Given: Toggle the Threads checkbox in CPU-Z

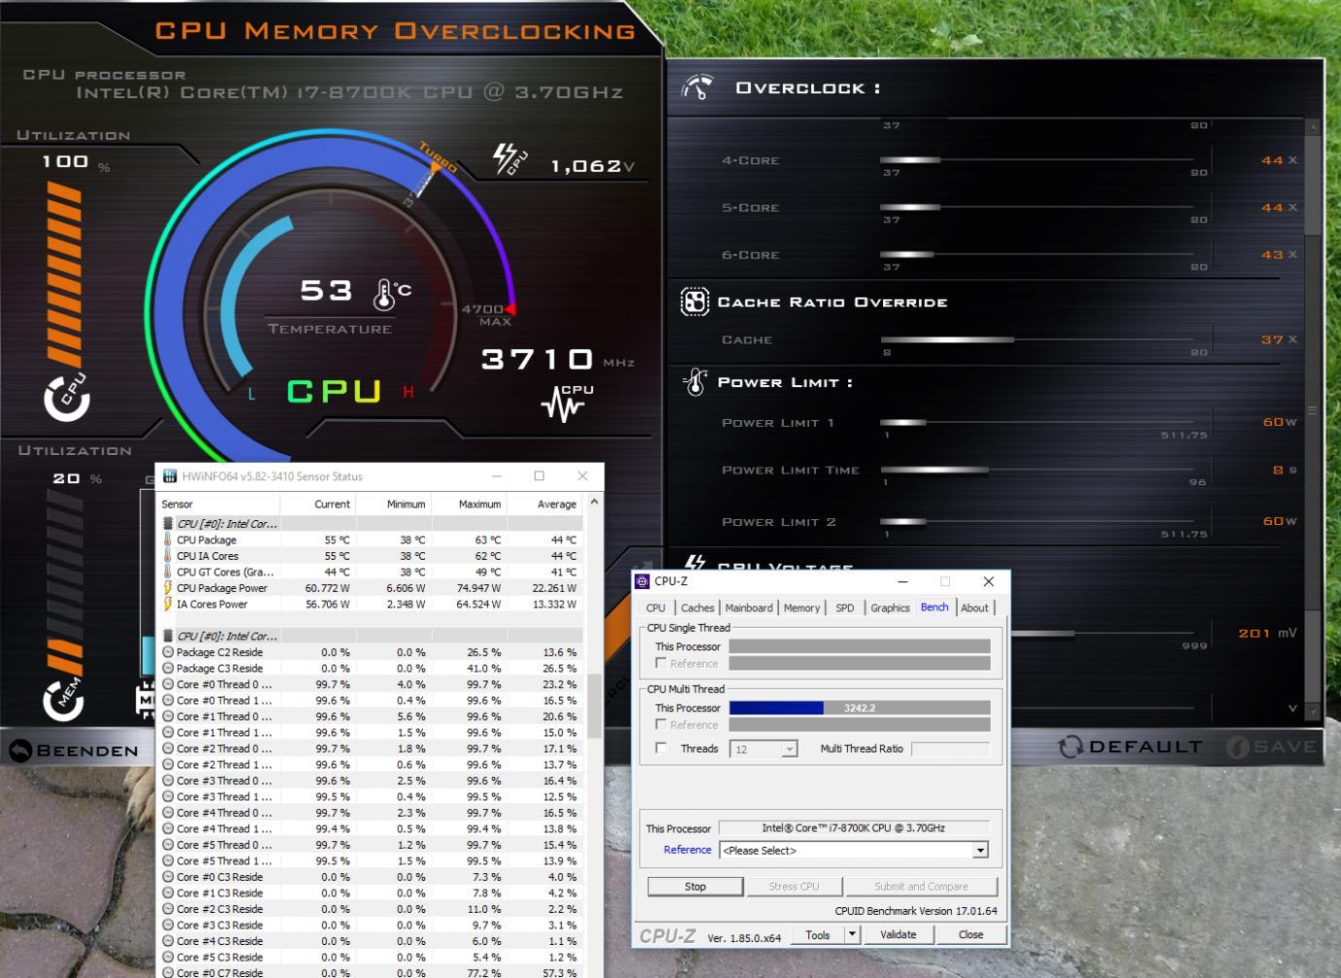Looking at the screenshot, I should pyautogui.click(x=661, y=749).
